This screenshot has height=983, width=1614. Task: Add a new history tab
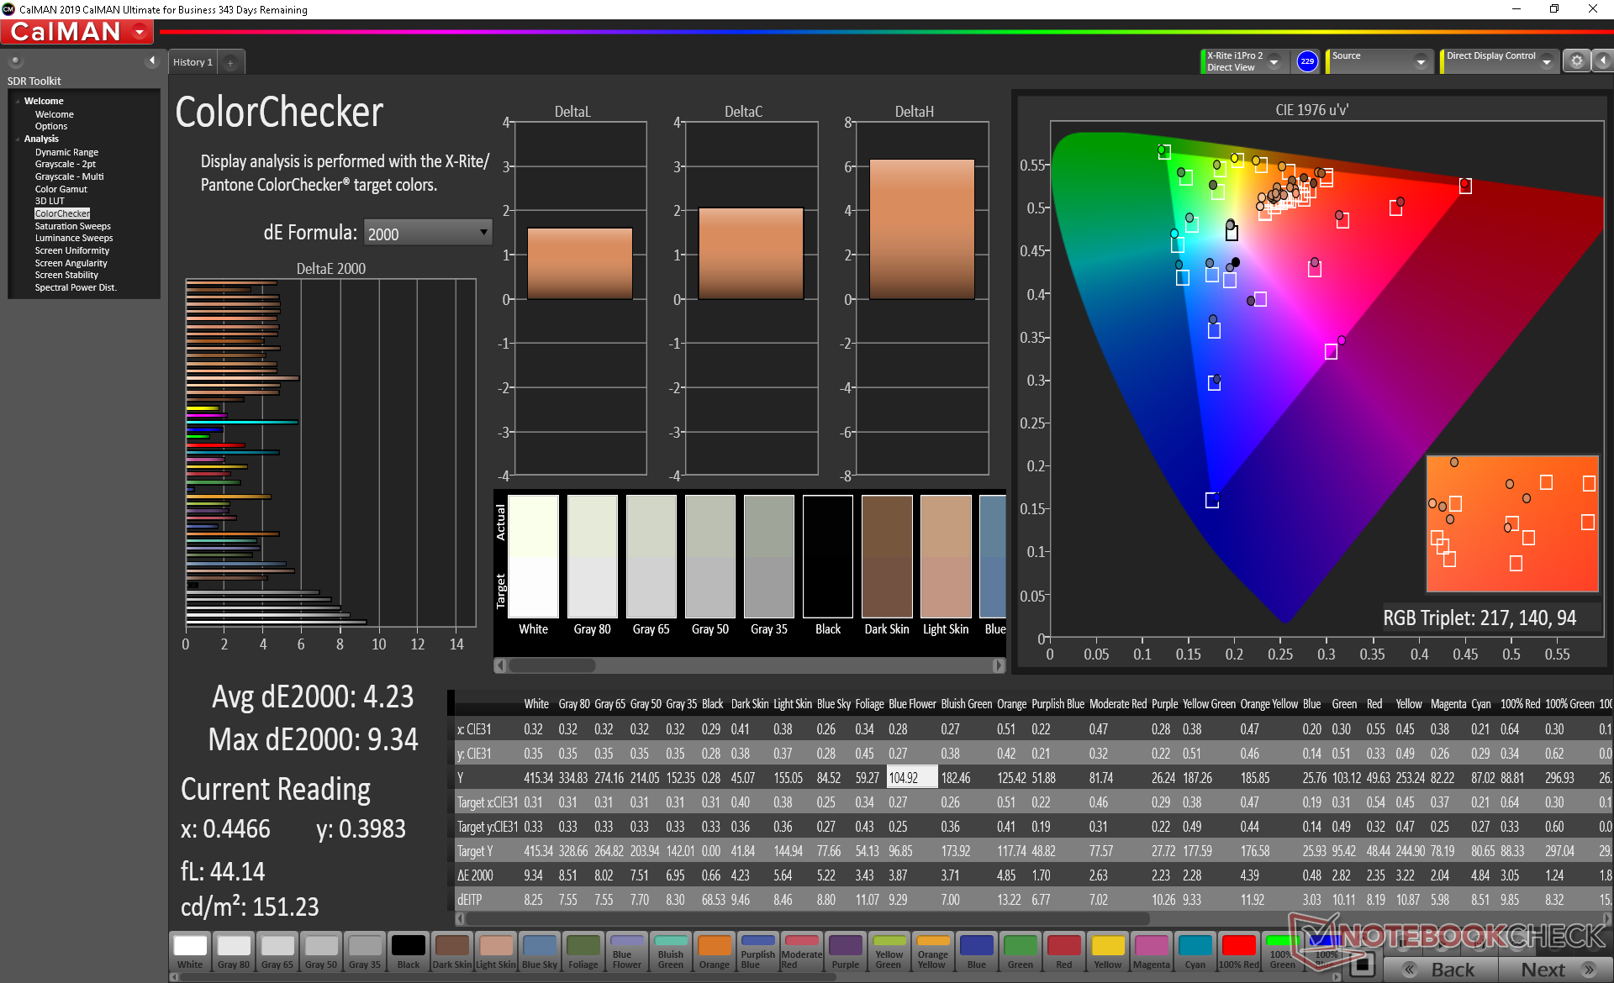coord(230,62)
